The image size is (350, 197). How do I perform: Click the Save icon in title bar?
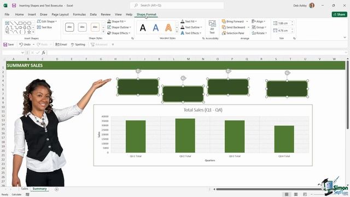pyautogui.click(x=14, y=5)
